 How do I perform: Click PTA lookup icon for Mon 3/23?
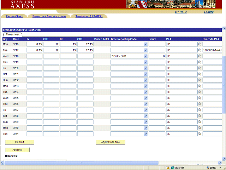(x=200, y=86)
